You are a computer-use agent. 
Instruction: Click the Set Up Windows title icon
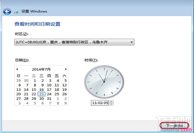pos(16,12)
